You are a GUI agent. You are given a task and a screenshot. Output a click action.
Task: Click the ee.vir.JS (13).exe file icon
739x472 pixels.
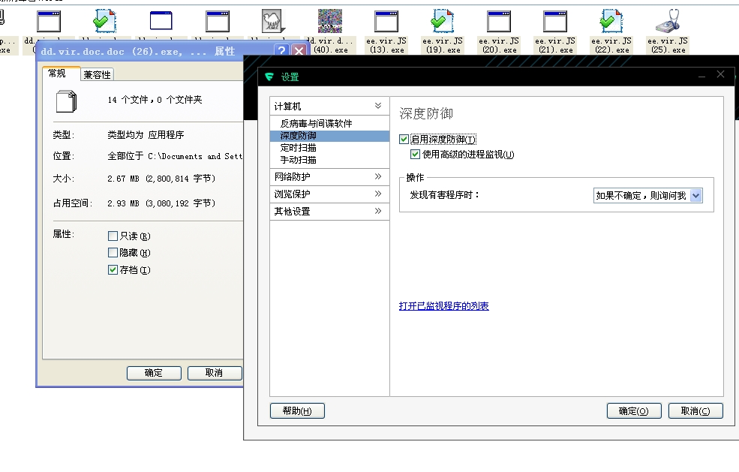(386, 22)
